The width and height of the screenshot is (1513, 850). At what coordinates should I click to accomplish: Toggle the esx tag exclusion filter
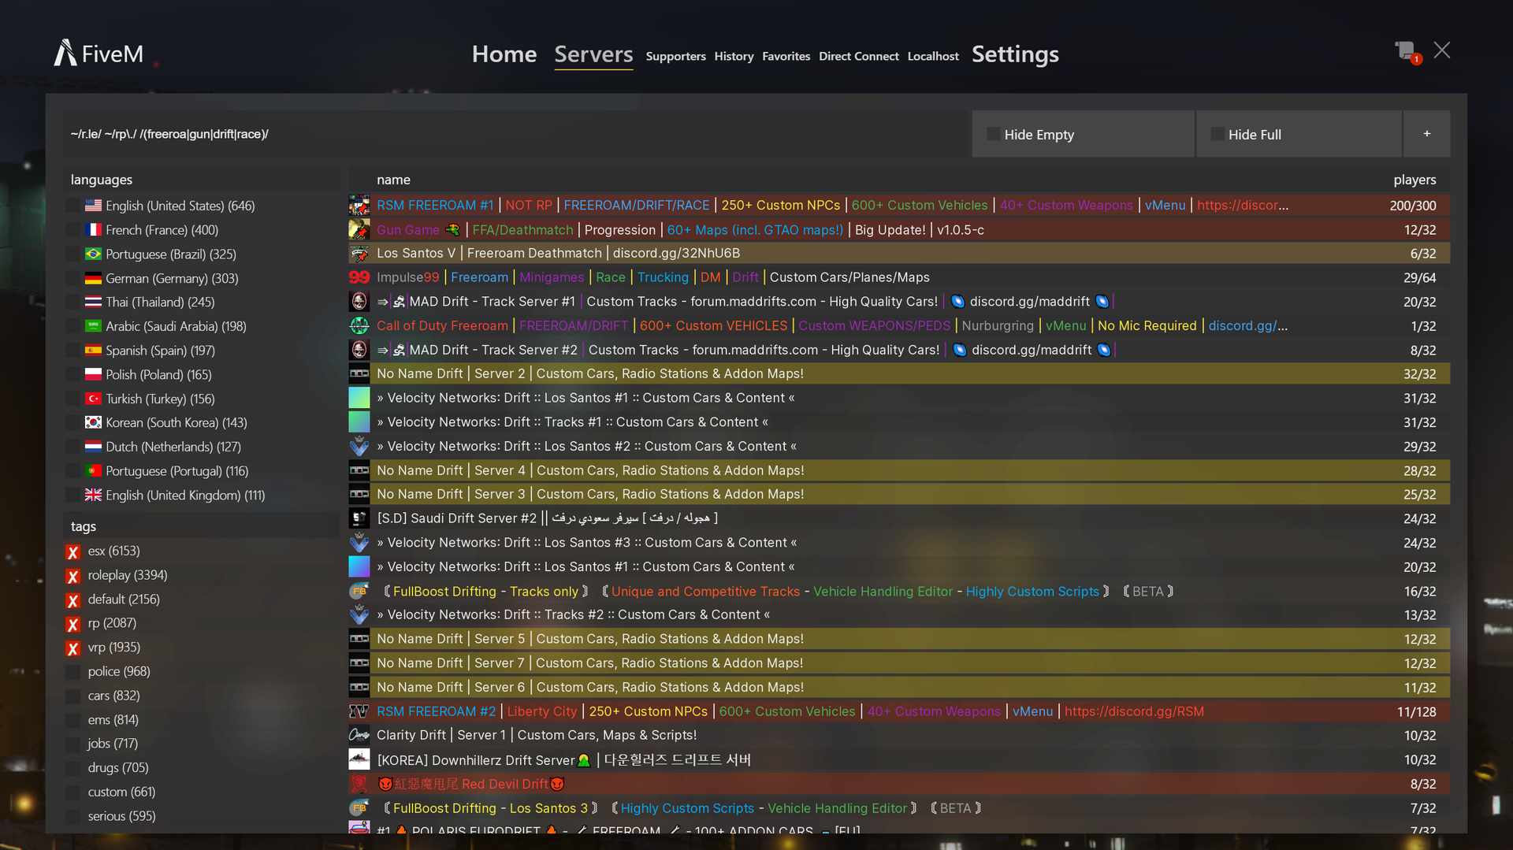73,551
